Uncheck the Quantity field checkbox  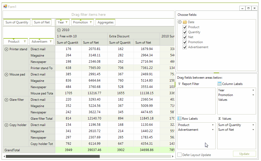coord(184,32)
